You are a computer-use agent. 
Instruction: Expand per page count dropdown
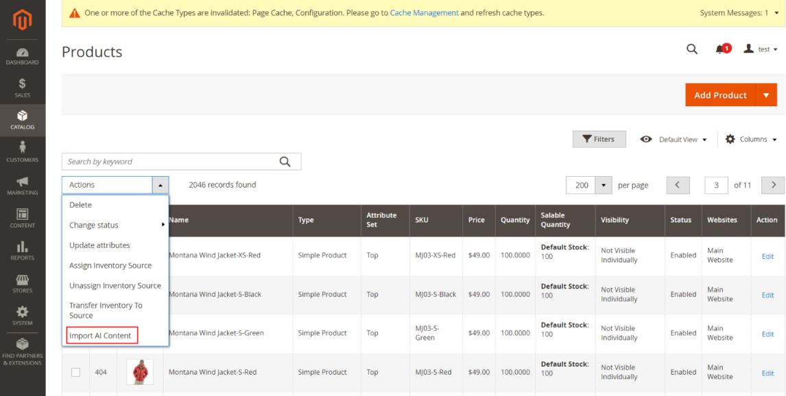[603, 185]
